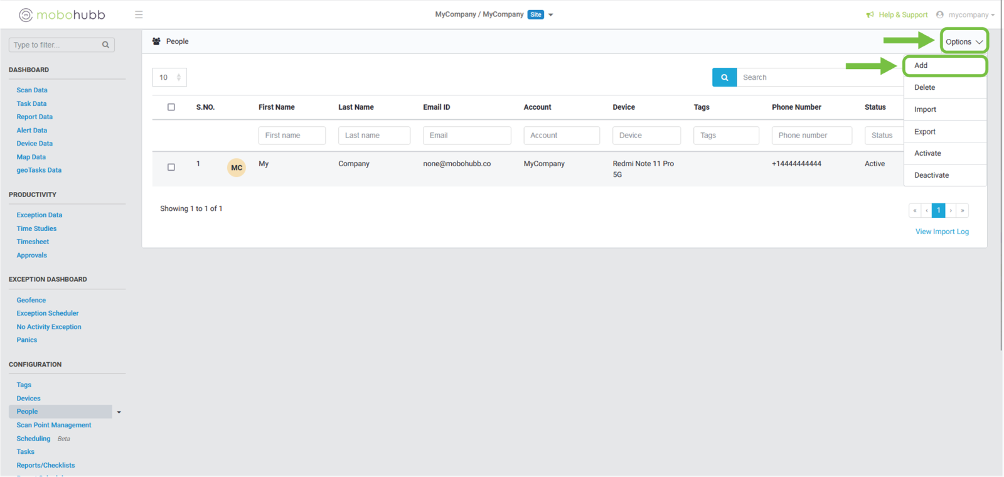Click the blue search magnifier button
This screenshot has height=477, width=1004.
click(x=724, y=77)
